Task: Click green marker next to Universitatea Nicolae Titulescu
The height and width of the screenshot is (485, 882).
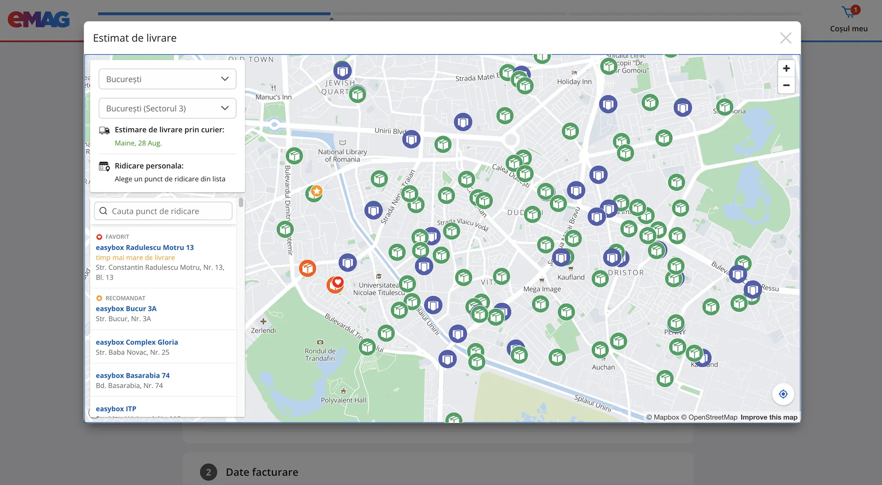Action: click(407, 284)
